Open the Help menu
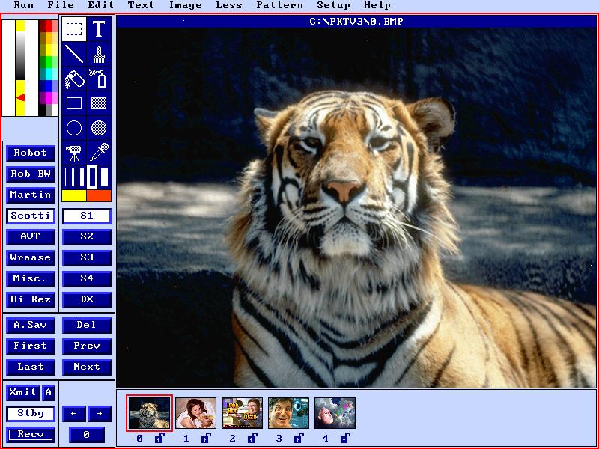The height and width of the screenshot is (449, 599). point(377,5)
